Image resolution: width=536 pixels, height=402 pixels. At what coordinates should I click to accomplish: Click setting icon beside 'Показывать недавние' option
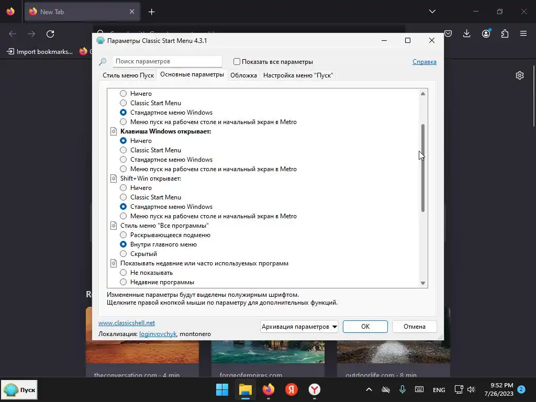114,263
